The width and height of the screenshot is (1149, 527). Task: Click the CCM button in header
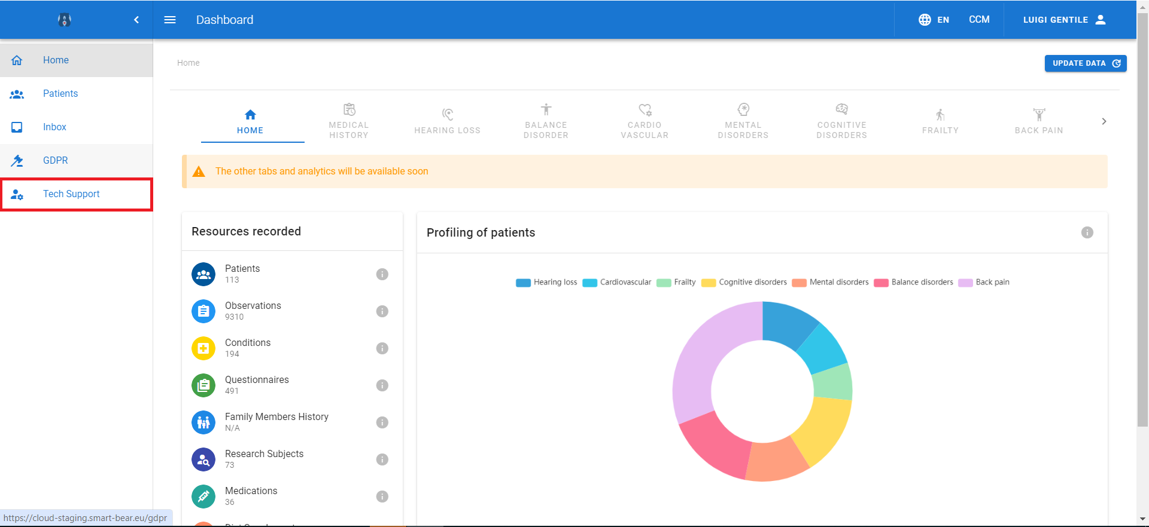coord(979,20)
